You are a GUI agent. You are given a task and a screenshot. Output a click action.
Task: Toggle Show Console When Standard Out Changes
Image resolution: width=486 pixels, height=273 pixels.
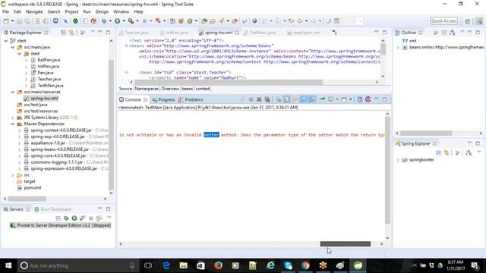(x=303, y=99)
